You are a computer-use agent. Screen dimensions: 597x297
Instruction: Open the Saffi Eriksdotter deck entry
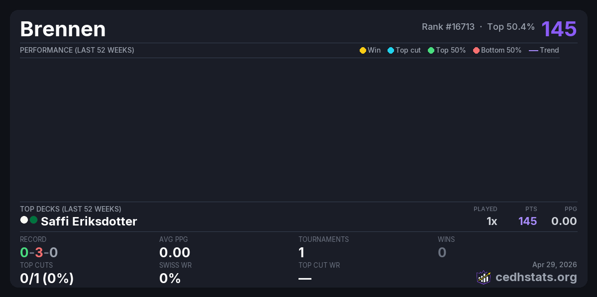pyautogui.click(x=89, y=222)
